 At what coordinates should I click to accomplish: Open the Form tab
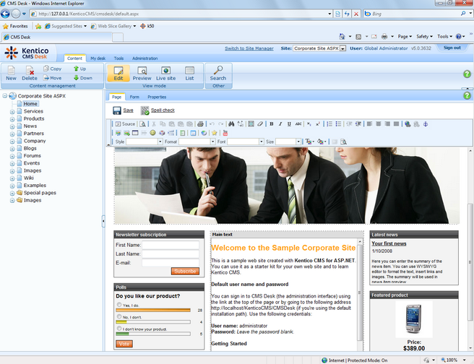134,96
